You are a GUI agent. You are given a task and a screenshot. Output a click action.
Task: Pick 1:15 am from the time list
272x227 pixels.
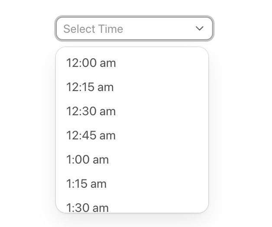click(x=86, y=184)
